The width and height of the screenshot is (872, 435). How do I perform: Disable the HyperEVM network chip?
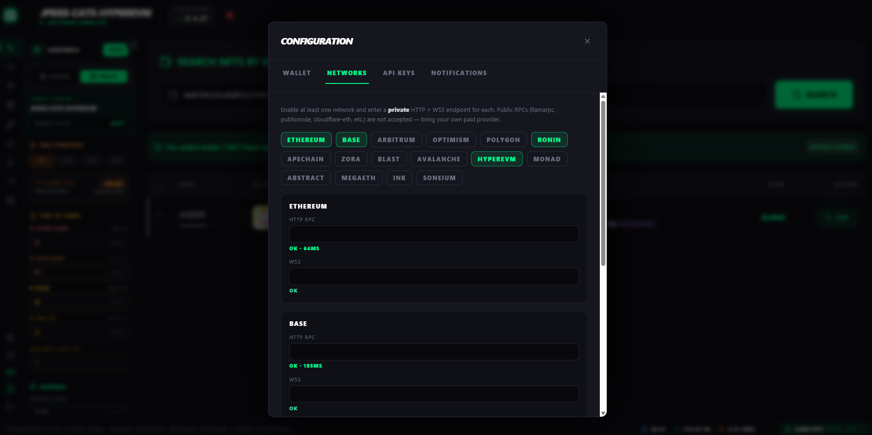click(x=497, y=159)
